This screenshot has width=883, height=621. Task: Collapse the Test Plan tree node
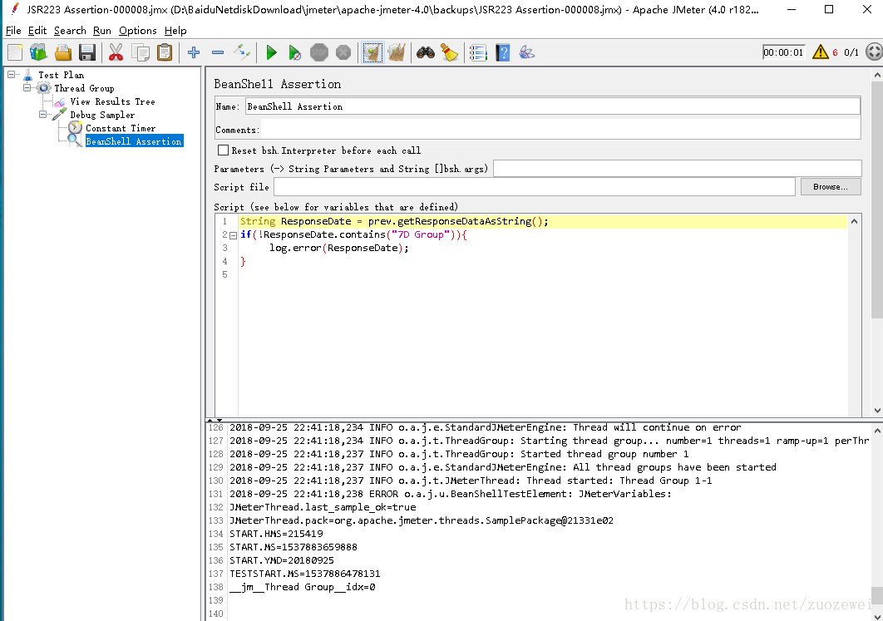pos(12,75)
